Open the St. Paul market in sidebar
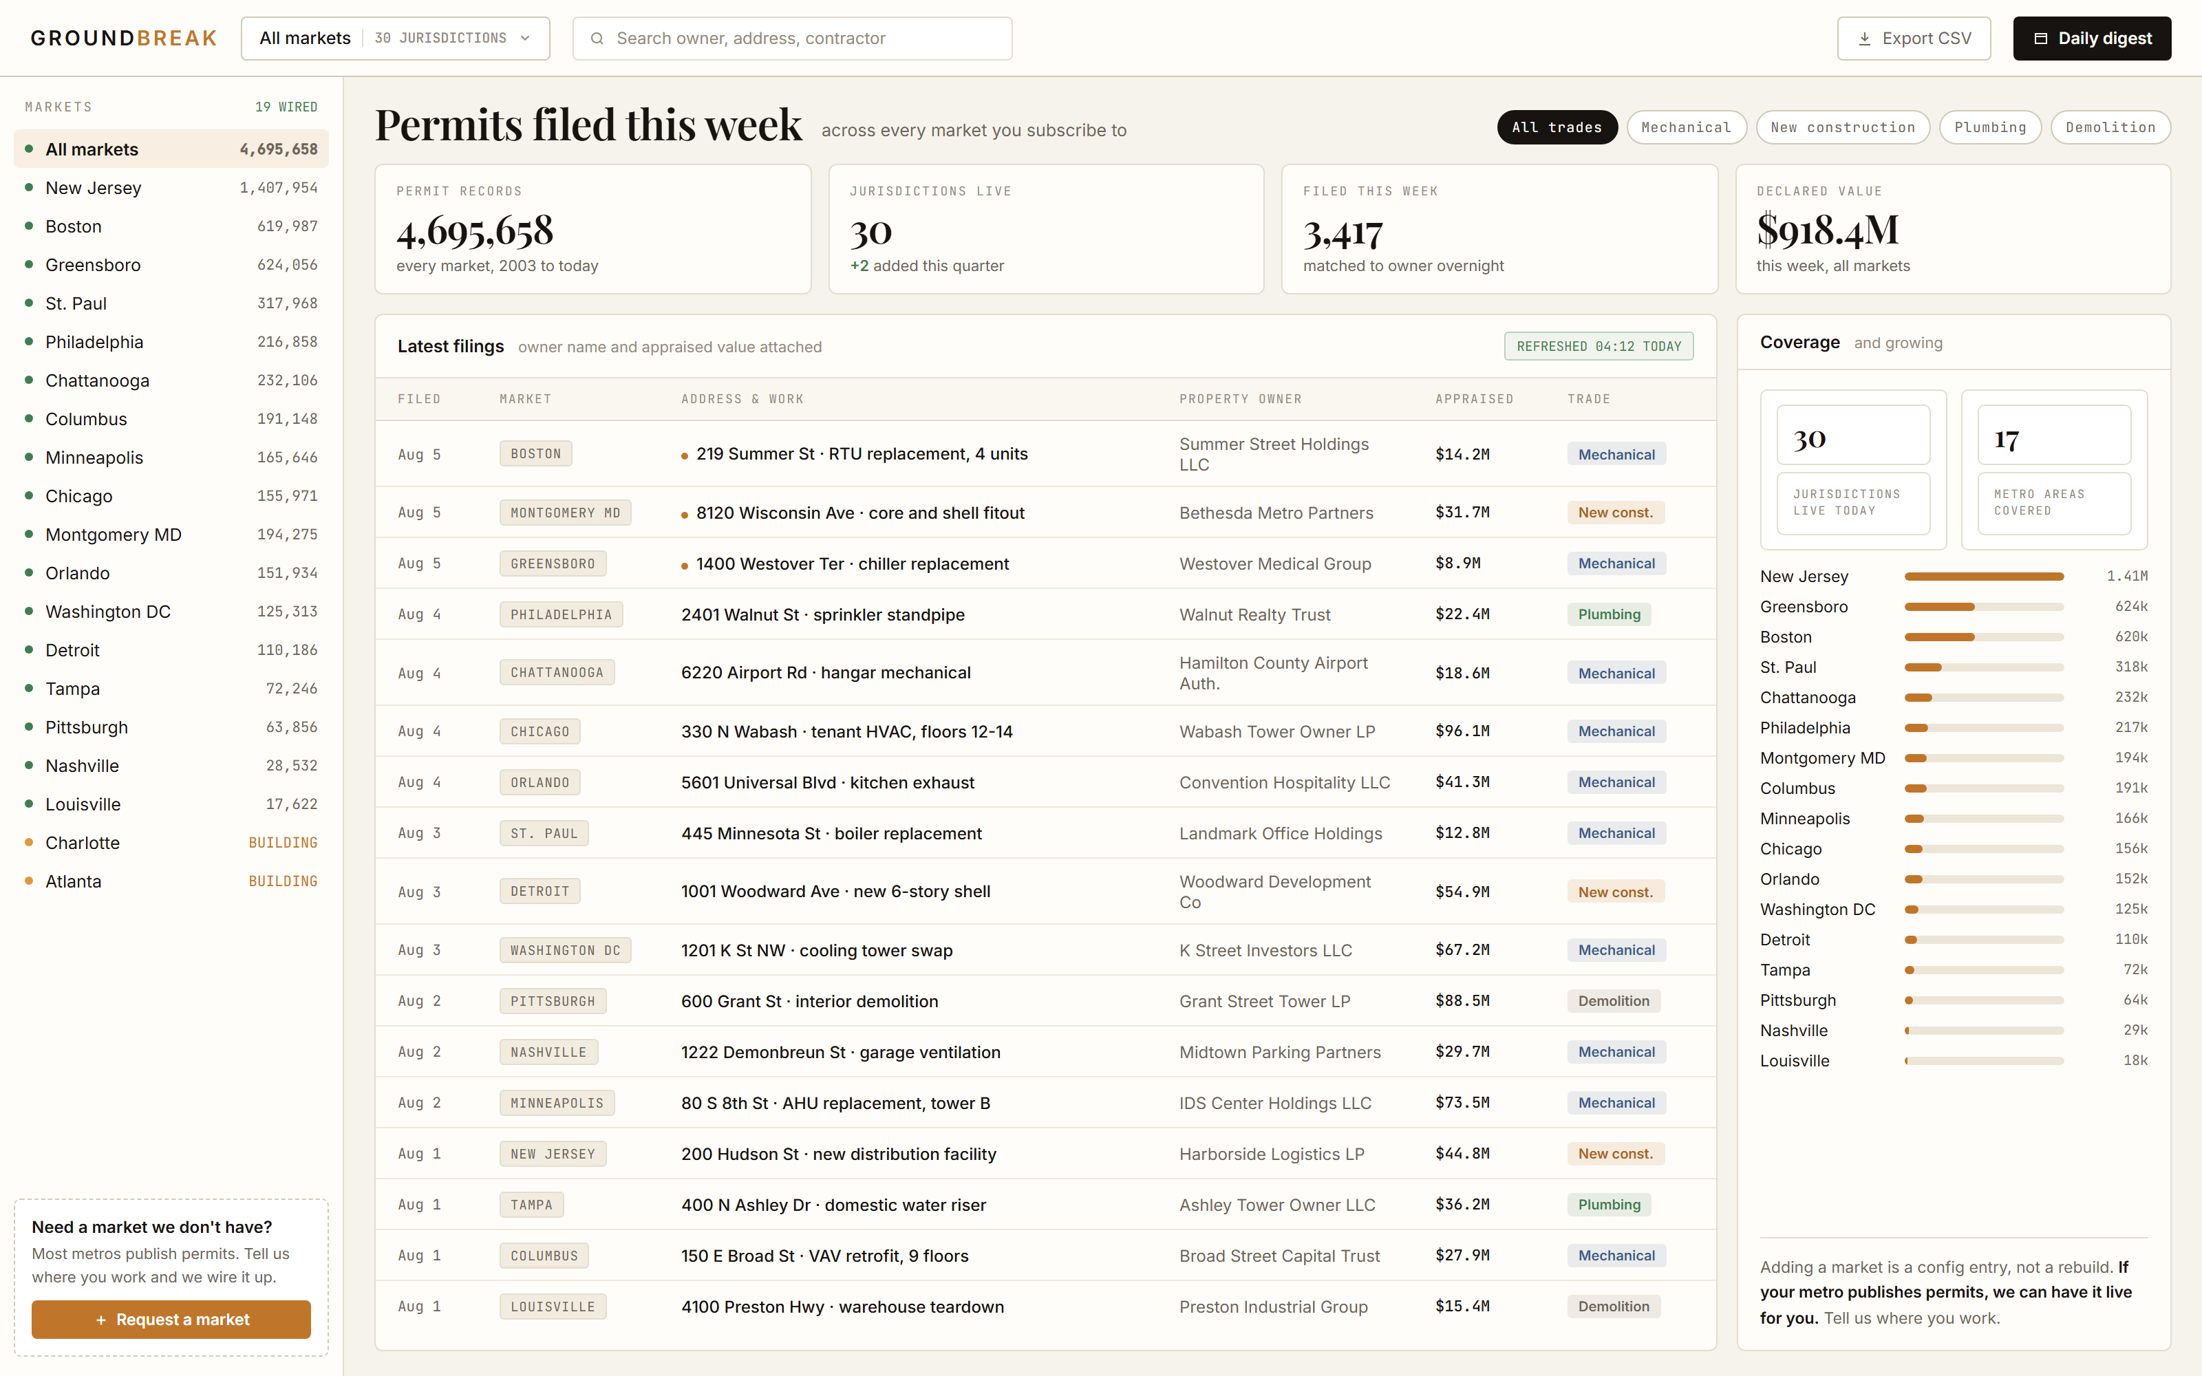The height and width of the screenshot is (1376, 2202). 171,303
